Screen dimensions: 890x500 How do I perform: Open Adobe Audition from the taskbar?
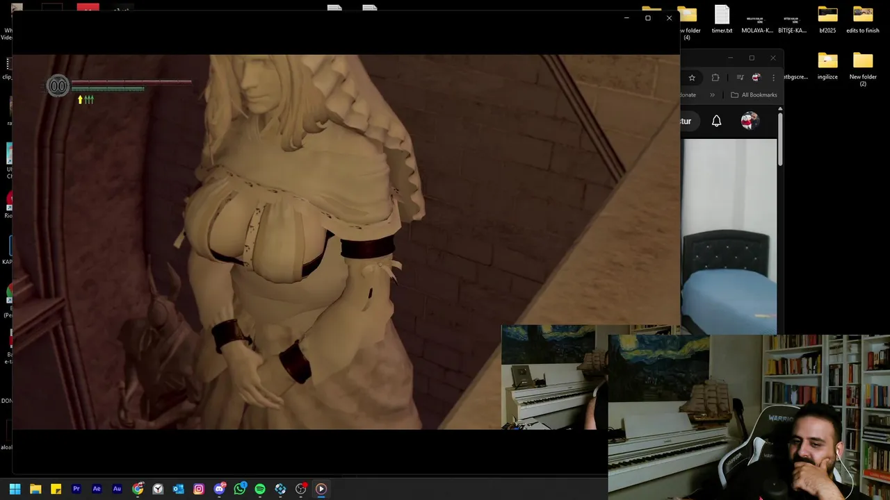click(117, 489)
